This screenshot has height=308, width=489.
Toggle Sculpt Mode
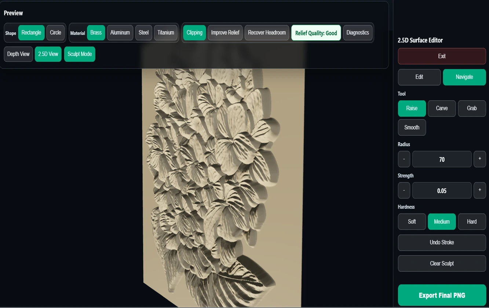click(x=80, y=54)
